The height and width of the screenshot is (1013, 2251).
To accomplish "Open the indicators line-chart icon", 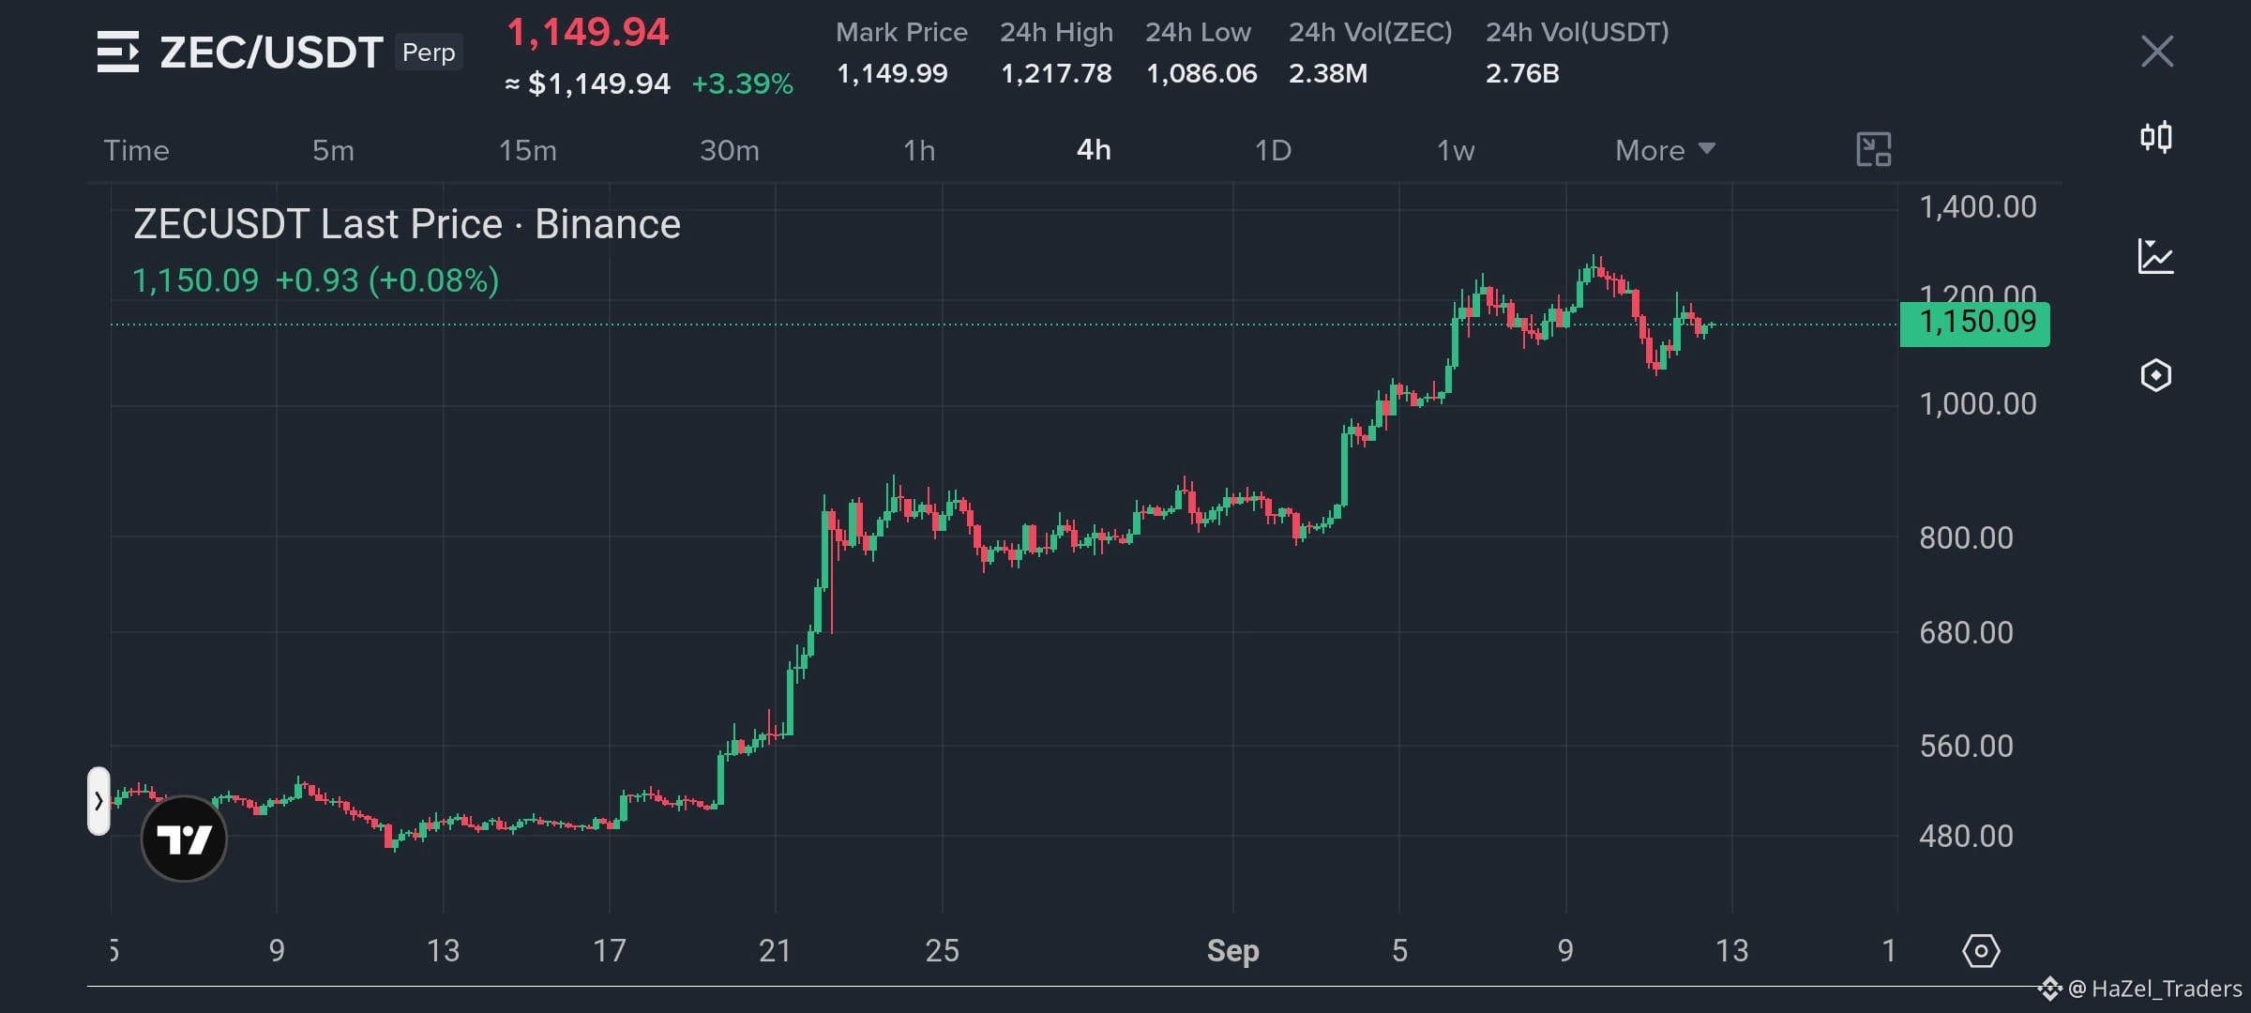I will [x=2155, y=256].
